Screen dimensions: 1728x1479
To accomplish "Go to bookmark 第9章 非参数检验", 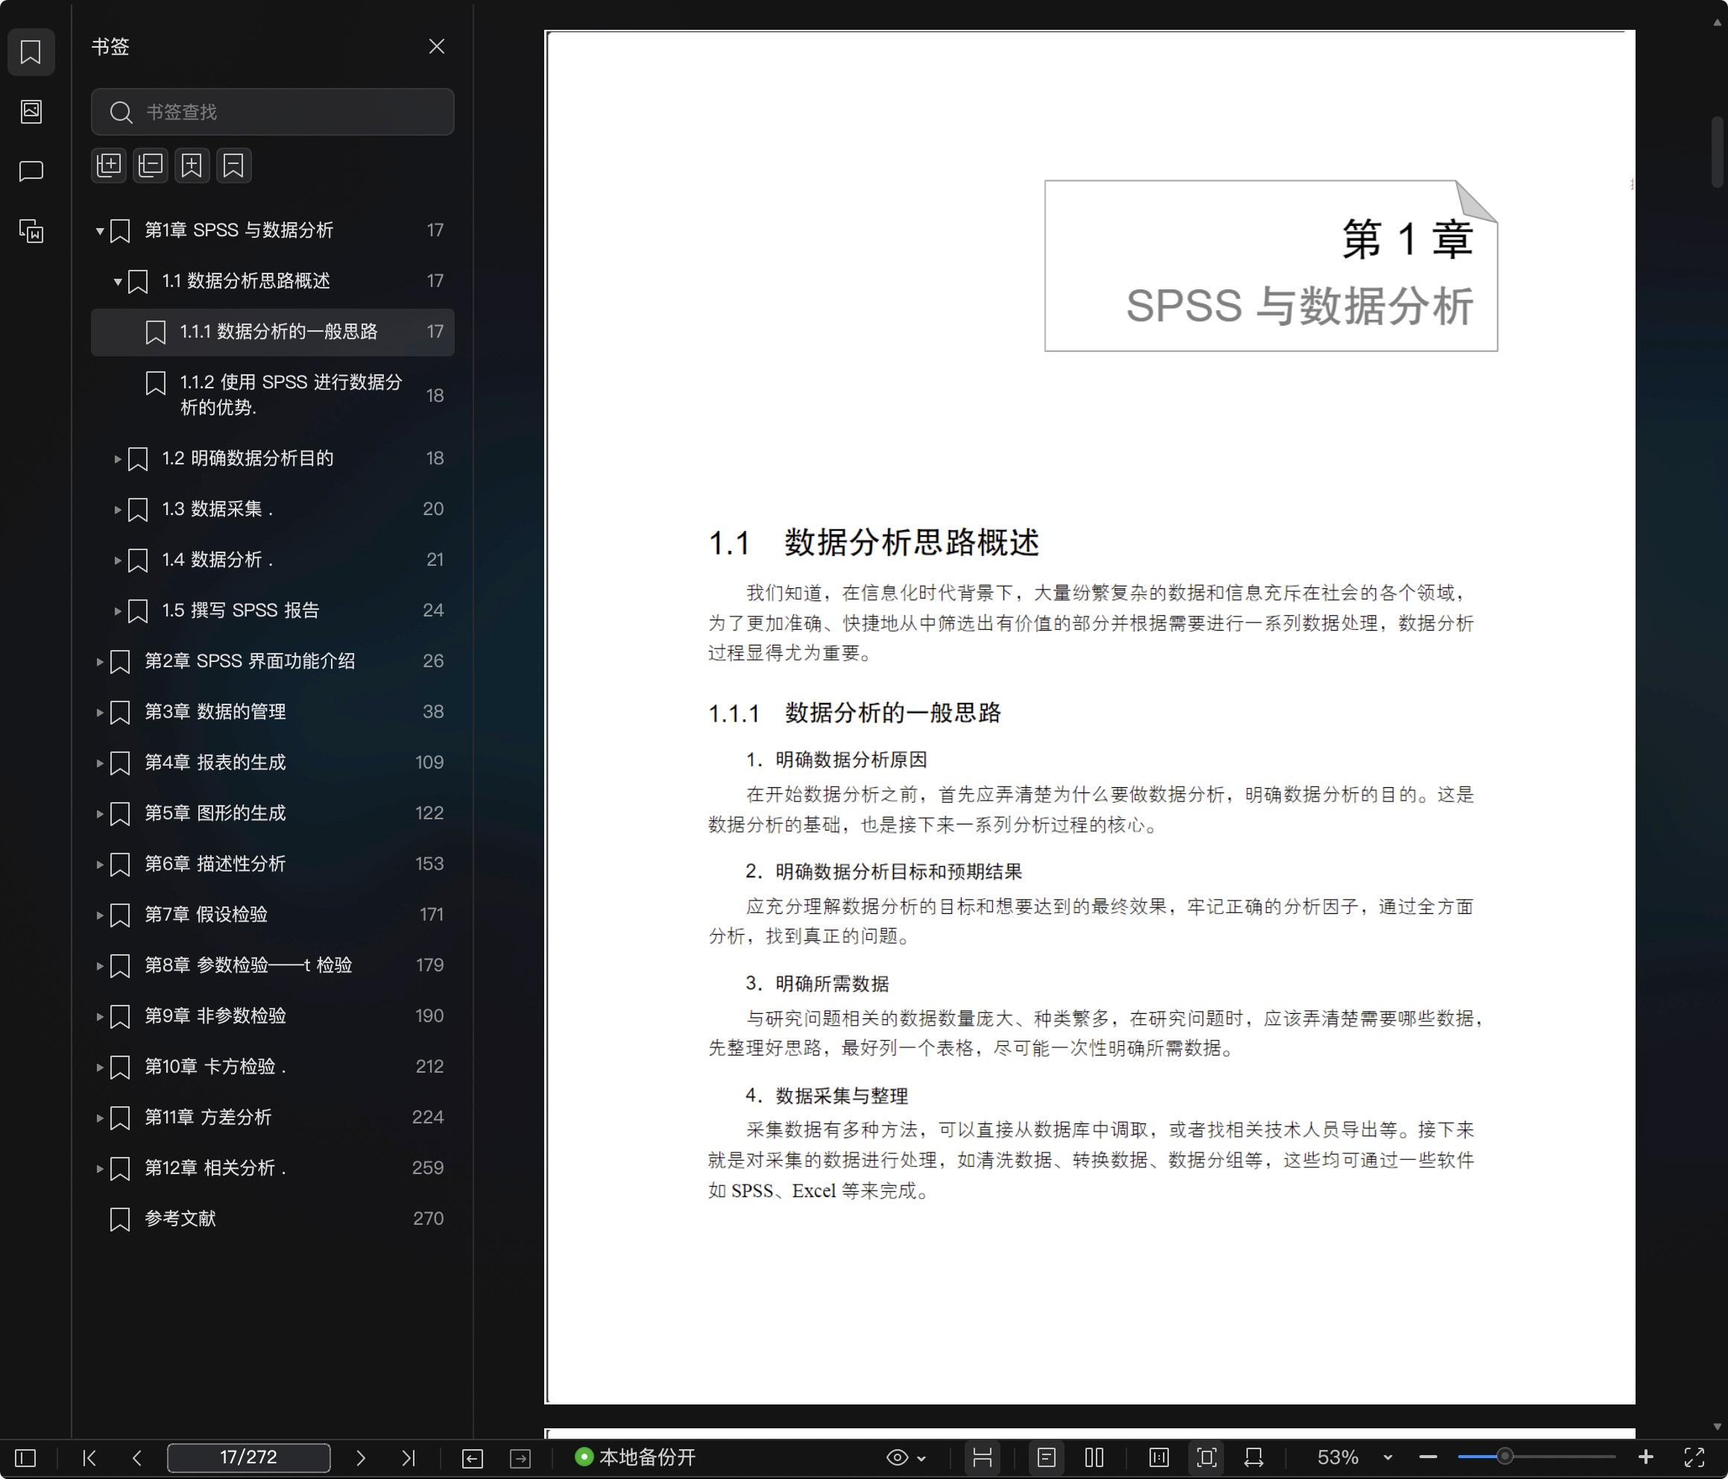I will point(273,1016).
